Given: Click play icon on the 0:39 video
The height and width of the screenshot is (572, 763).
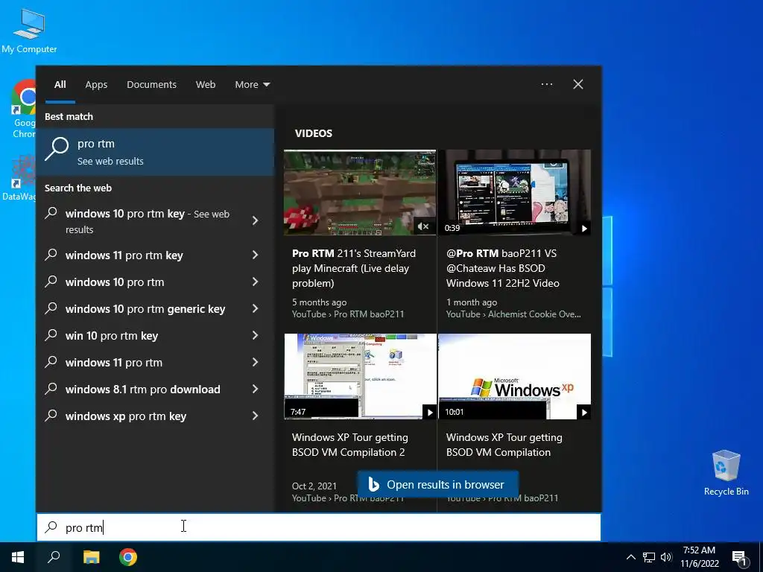Looking at the screenshot, I should coord(584,228).
